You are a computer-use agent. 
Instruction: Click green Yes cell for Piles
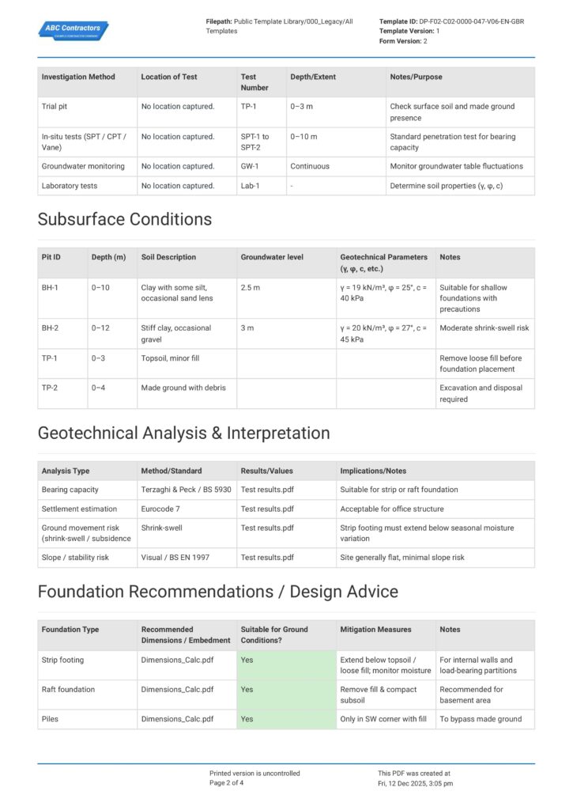click(285, 719)
